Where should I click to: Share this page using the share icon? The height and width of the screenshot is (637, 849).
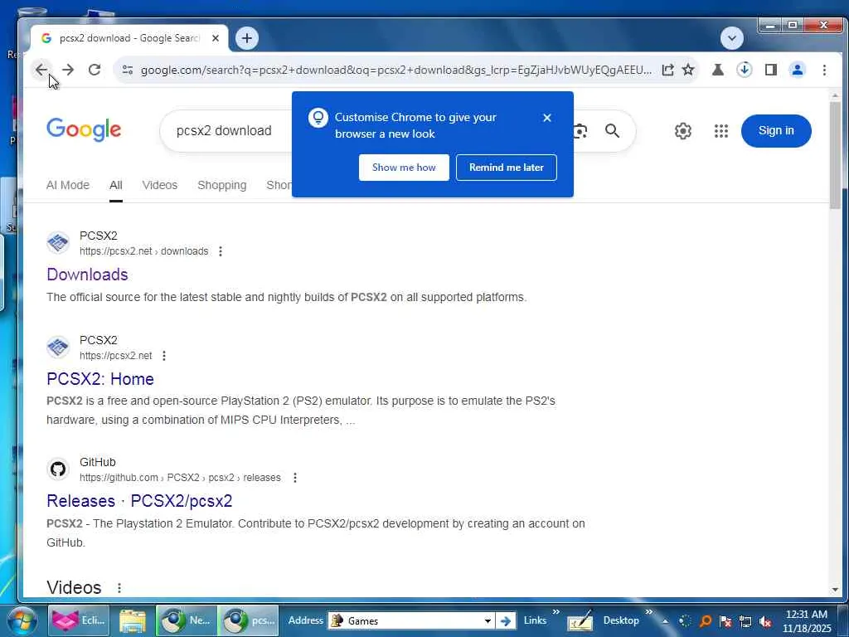tap(667, 70)
